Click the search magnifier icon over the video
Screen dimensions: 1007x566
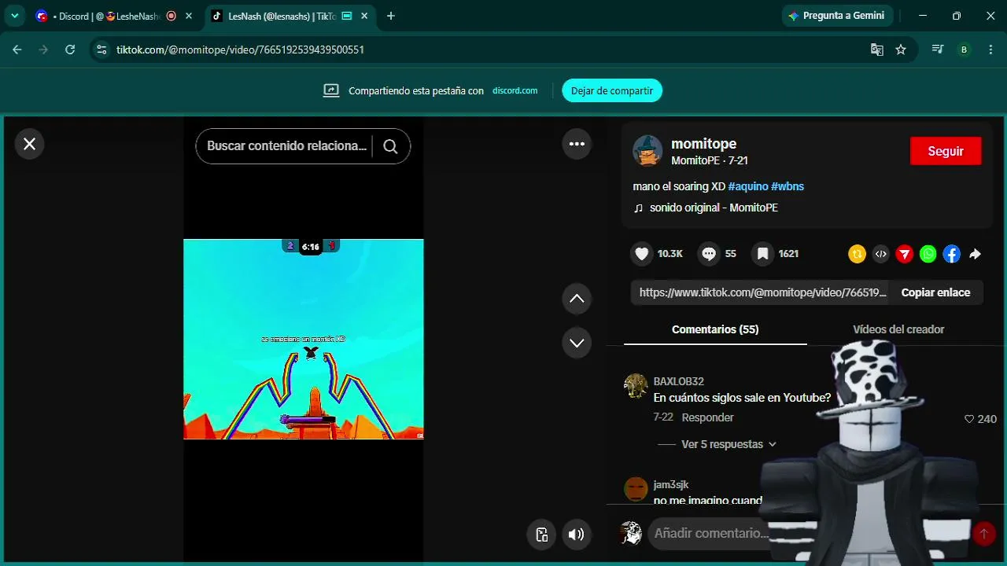coord(390,146)
